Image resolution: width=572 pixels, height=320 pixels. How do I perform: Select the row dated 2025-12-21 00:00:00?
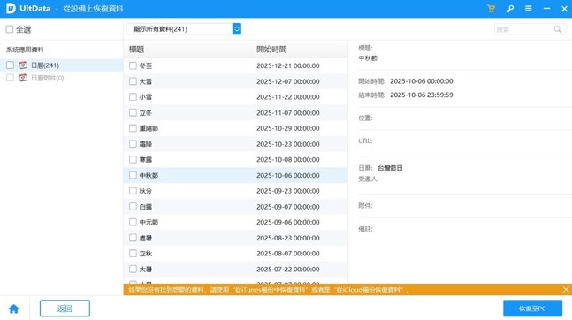pos(235,65)
